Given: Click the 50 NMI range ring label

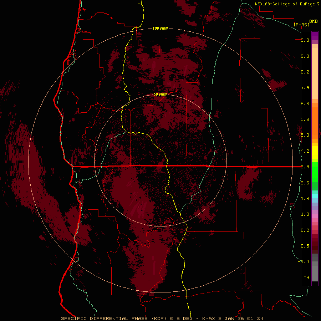Looking at the screenshot, I should click(160, 94).
